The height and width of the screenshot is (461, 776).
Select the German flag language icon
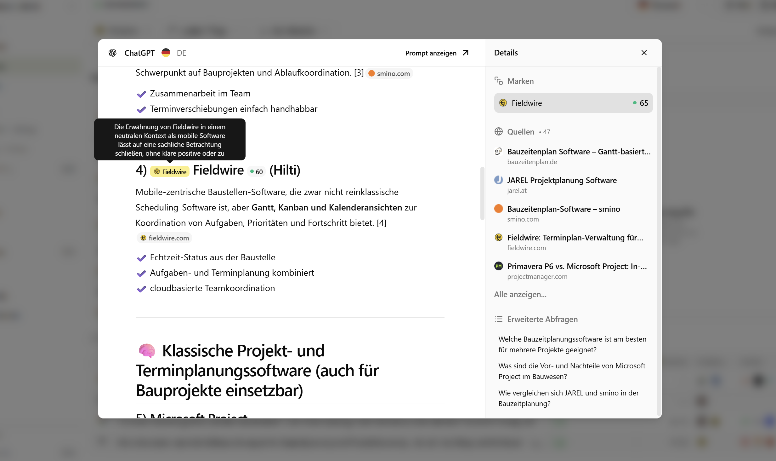point(165,53)
